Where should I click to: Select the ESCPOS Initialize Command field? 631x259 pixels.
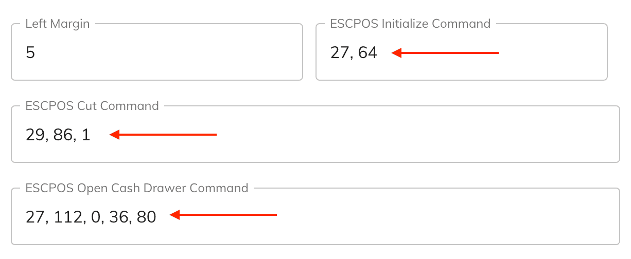[x=462, y=52]
